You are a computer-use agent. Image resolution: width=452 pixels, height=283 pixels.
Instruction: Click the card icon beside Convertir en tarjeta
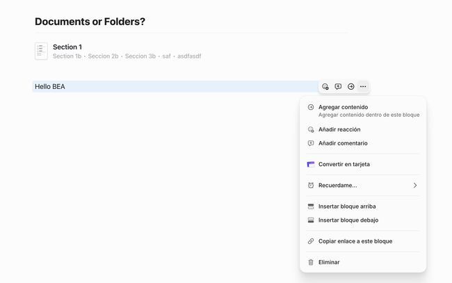(311, 165)
